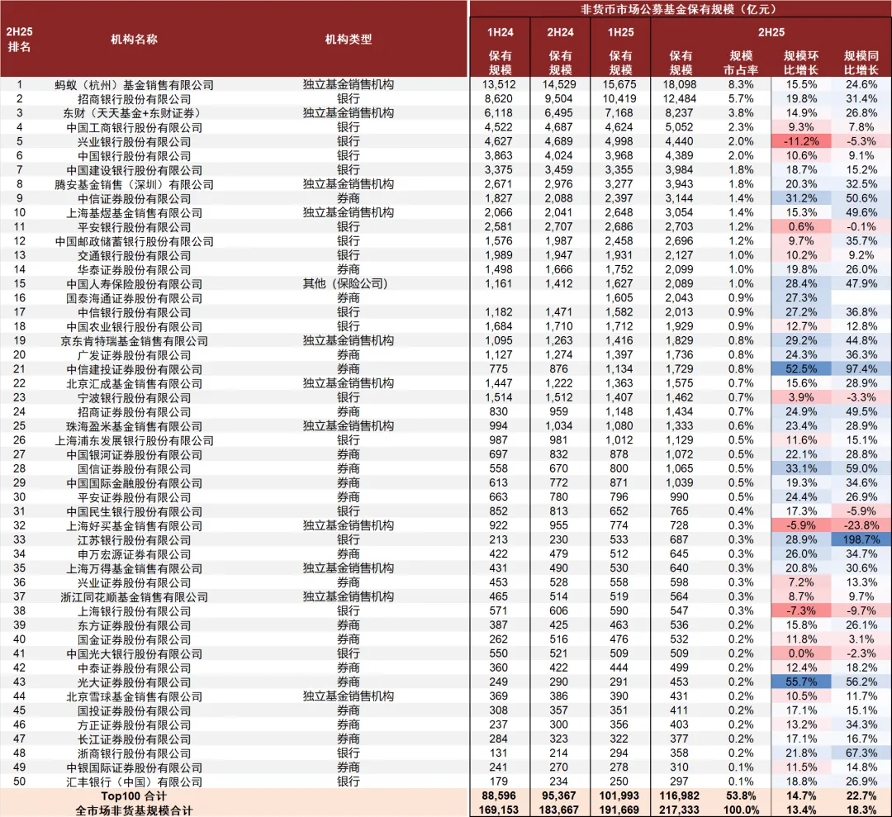Click 中国人寿保险股份有限公司 name
The width and height of the screenshot is (892, 817).
135,284
